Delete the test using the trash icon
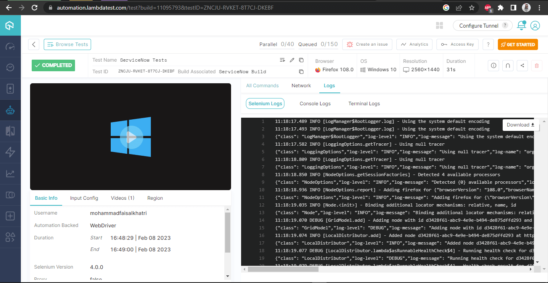The height and width of the screenshot is (283, 548). [x=536, y=65]
